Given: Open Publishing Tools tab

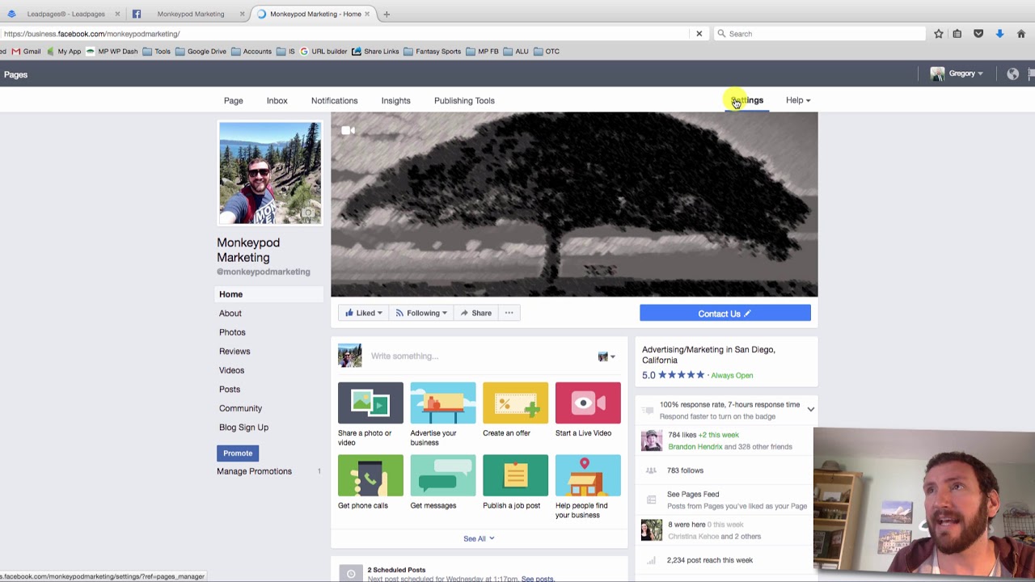Looking at the screenshot, I should pyautogui.click(x=464, y=101).
